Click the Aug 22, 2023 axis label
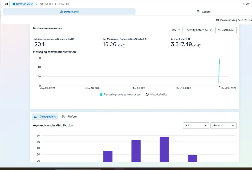252x170 pixels. [48, 88]
